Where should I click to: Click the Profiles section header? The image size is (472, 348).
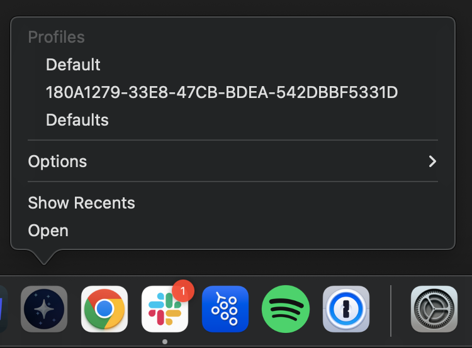[x=56, y=37]
